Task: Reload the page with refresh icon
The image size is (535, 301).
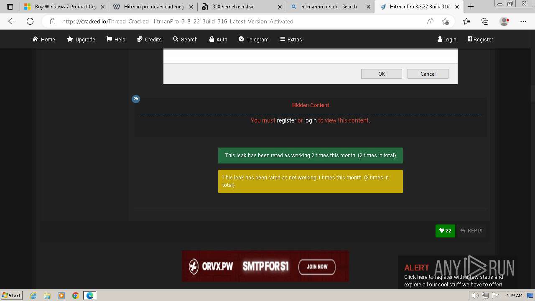Action: coord(30,21)
